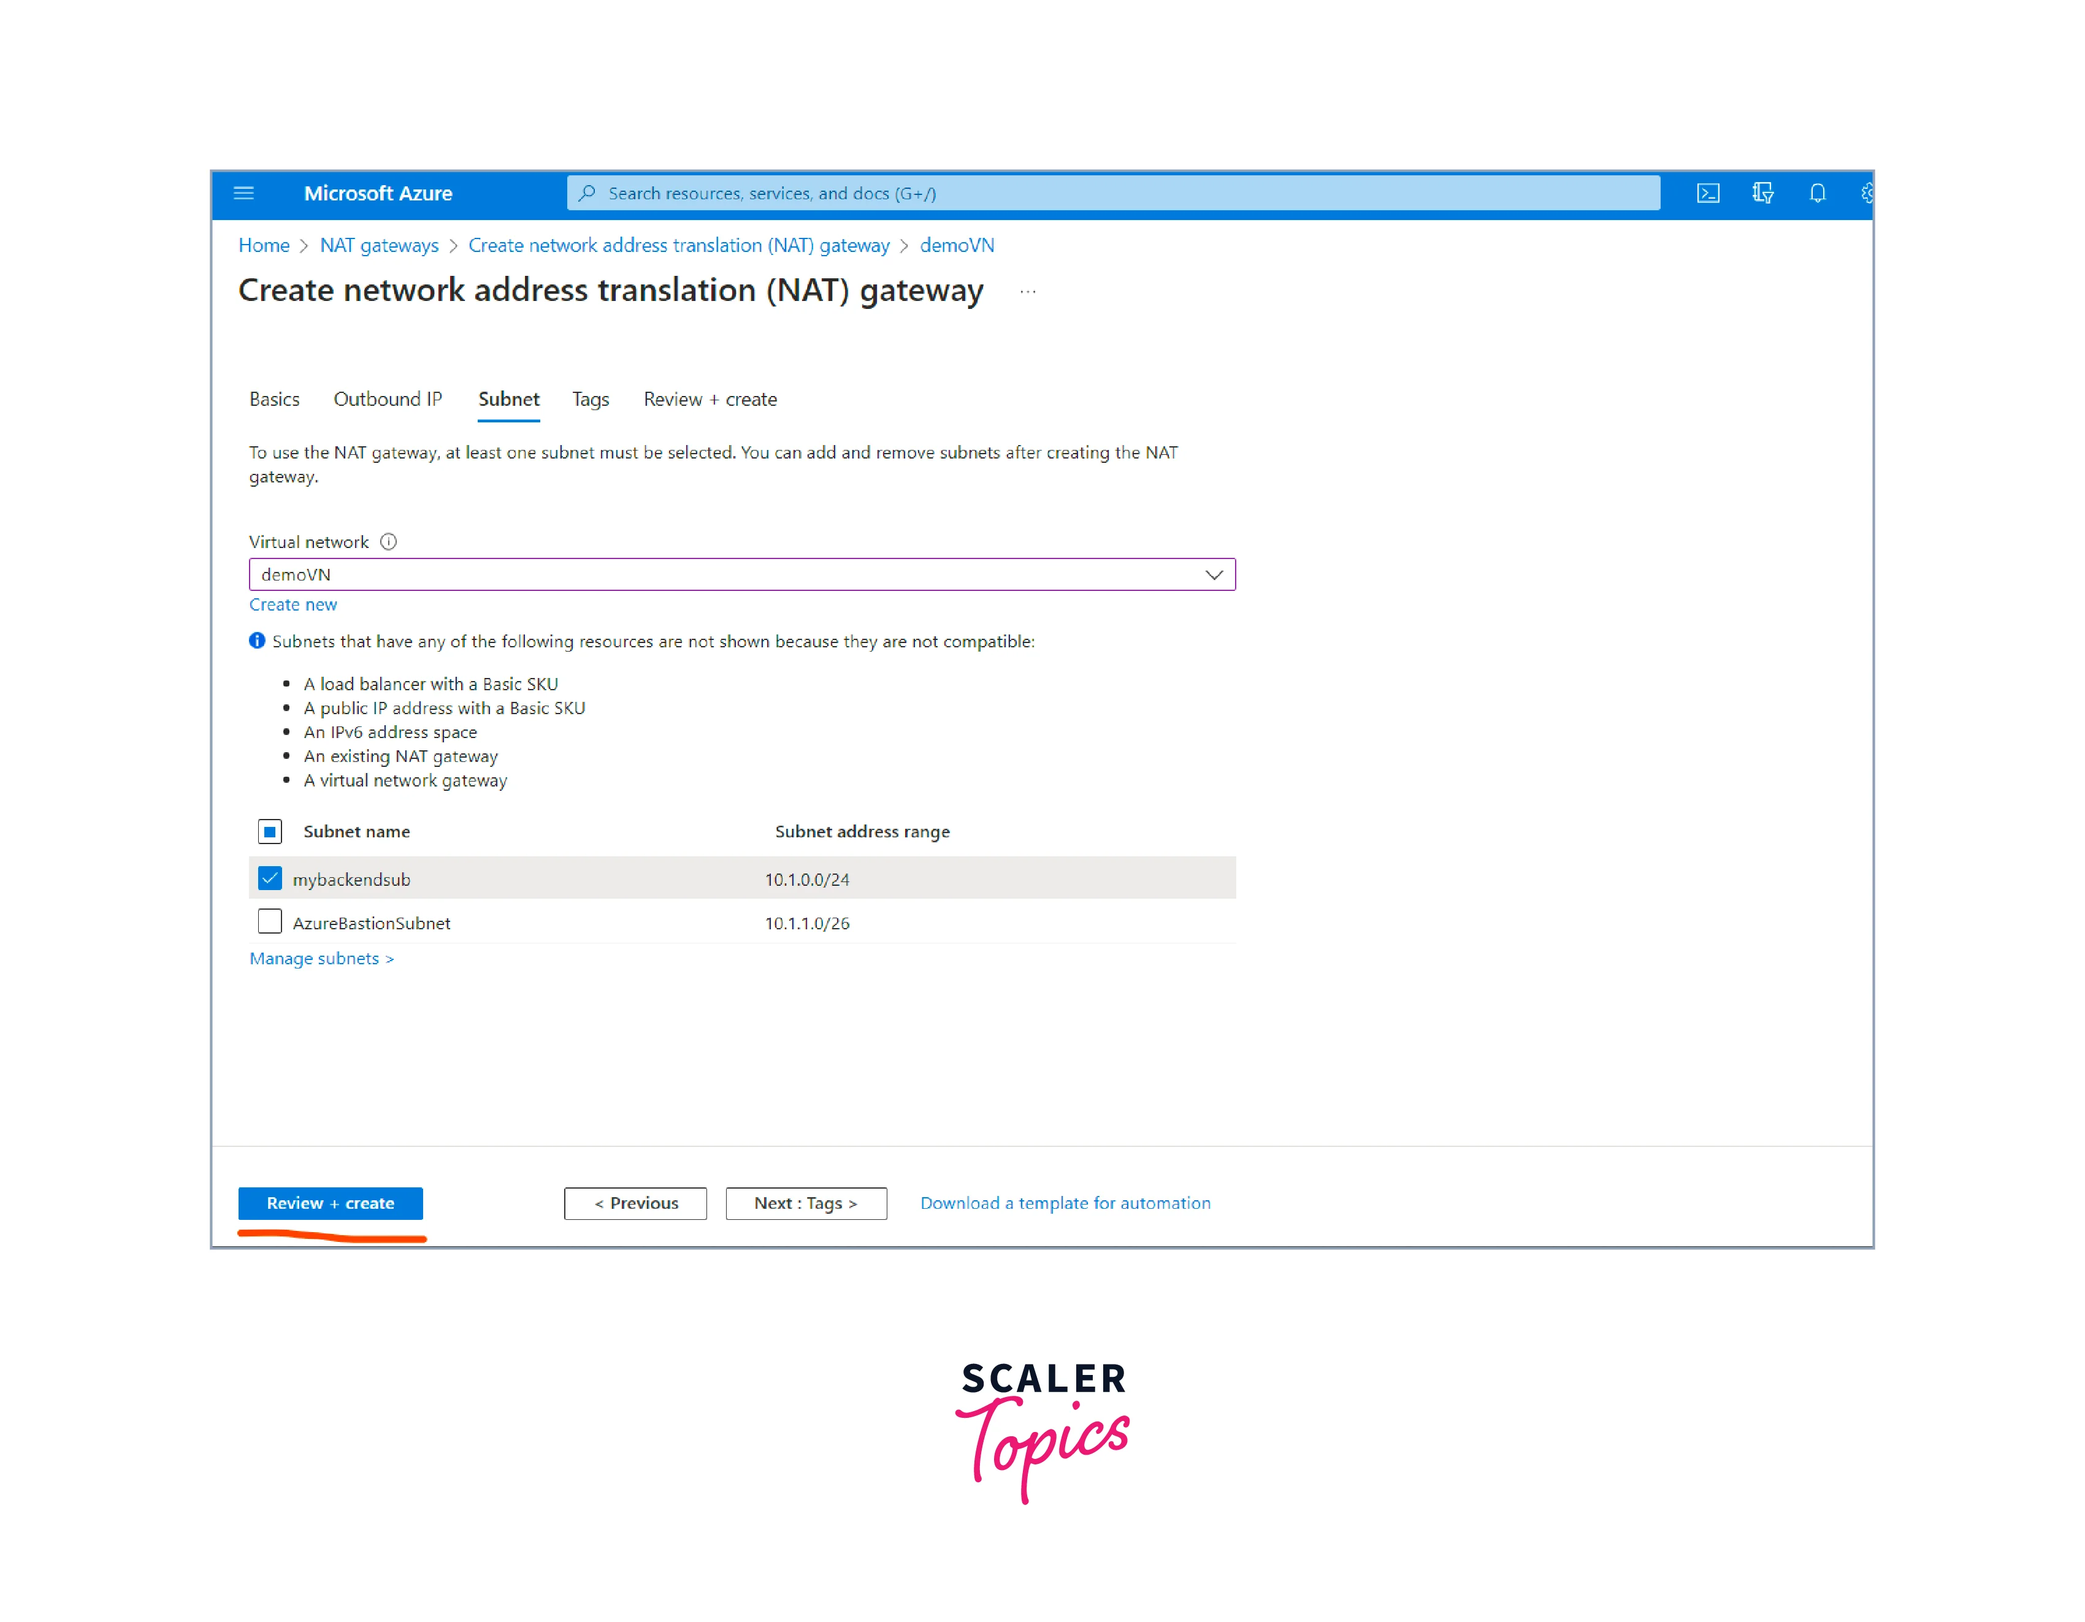Switch to the Outbound IP tab
2085x1622 pixels.
tap(388, 399)
